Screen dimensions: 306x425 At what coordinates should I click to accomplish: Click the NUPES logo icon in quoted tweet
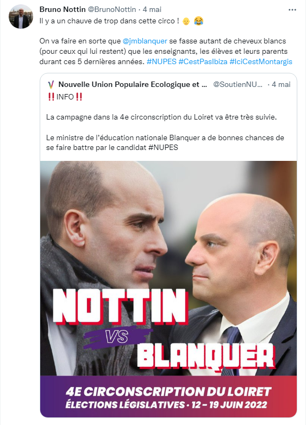pos(51,85)
